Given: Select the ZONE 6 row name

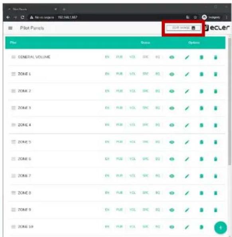Looking at the screenshot, I should pyautogui.click(x=24, y=159).
